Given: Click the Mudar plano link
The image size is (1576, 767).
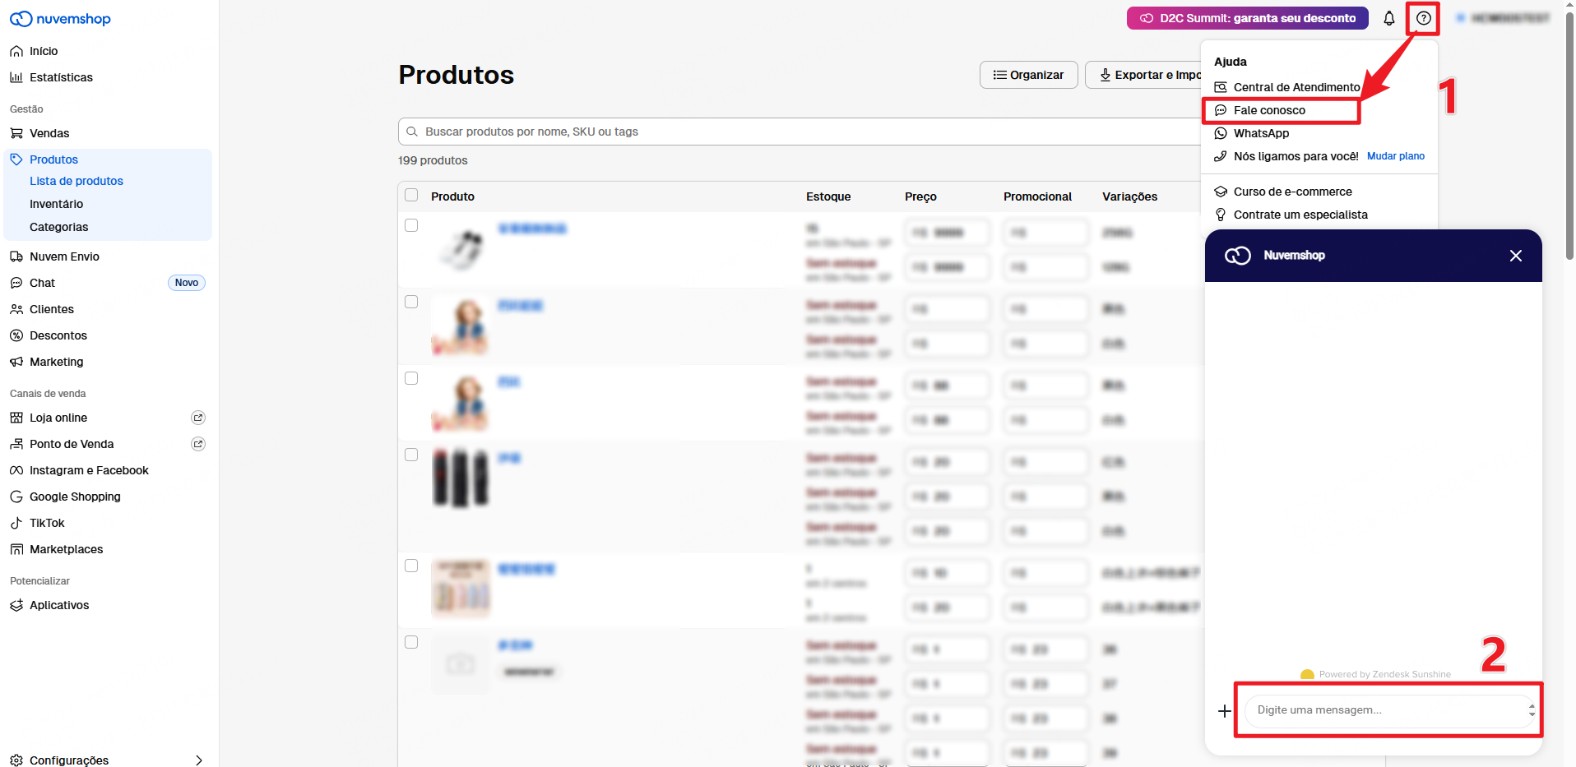Looking at the screenshot, I should 1396,156.
